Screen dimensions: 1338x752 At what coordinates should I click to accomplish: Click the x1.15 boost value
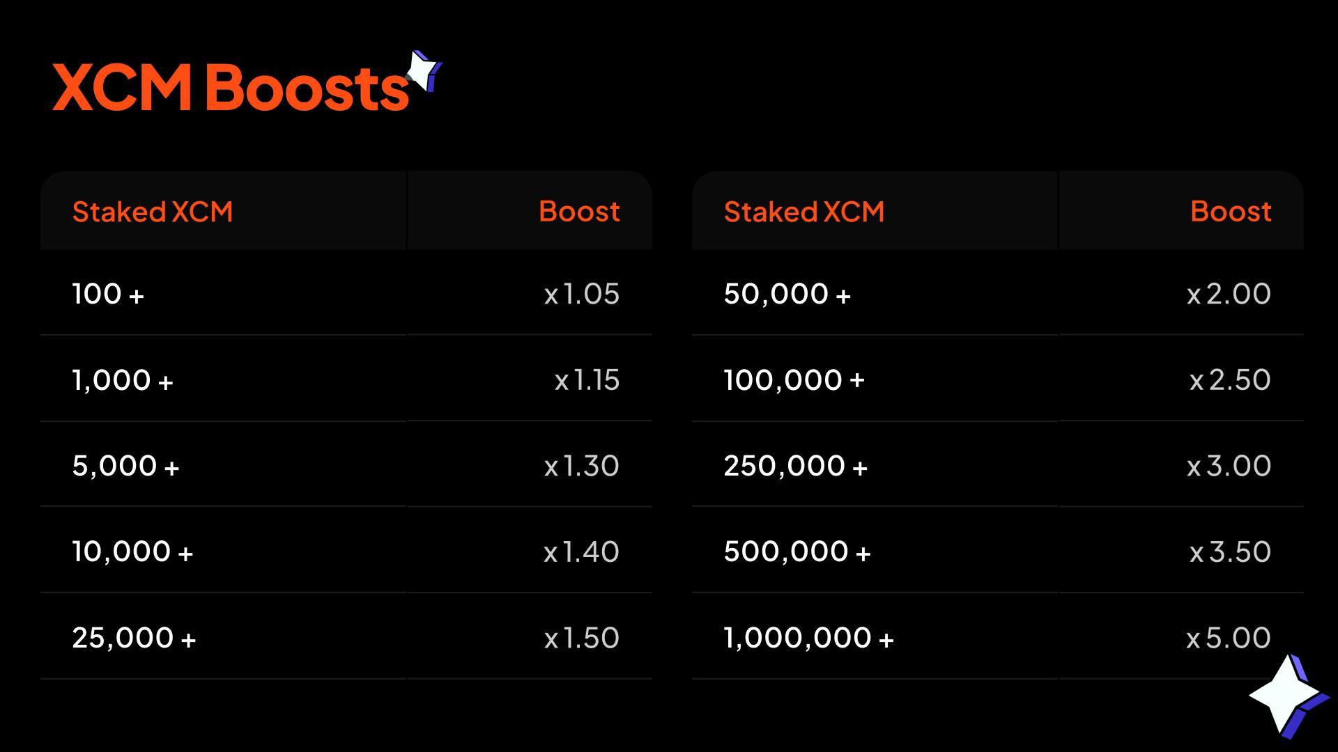coord(587,380)
